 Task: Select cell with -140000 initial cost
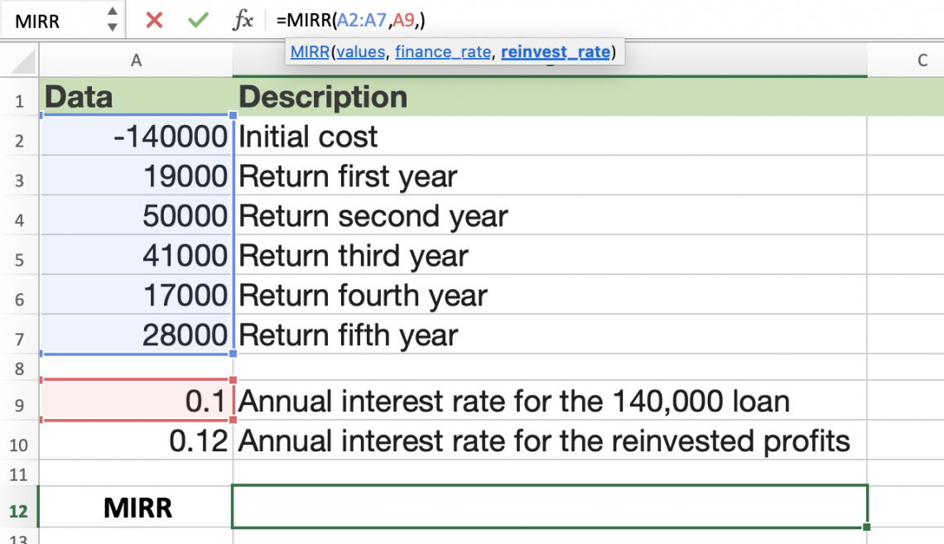click(x=137, y=137)
